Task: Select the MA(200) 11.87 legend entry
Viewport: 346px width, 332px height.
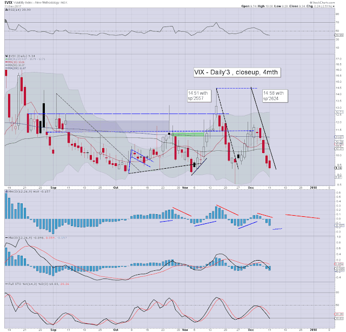Action: [x=16, y=68]
